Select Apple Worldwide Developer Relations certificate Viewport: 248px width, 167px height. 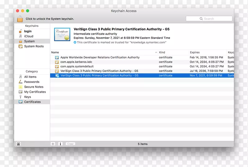(x=100, y=58)
